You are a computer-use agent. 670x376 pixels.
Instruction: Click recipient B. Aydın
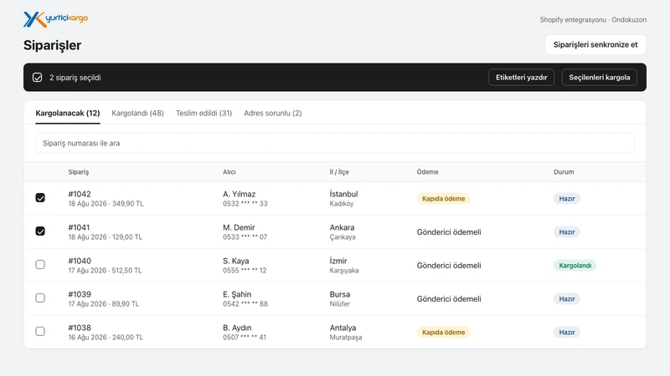pos(237,328)
